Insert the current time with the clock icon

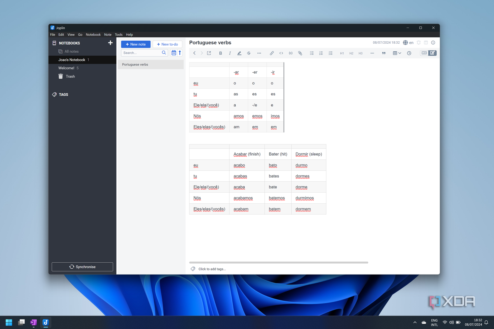[409, 53]
